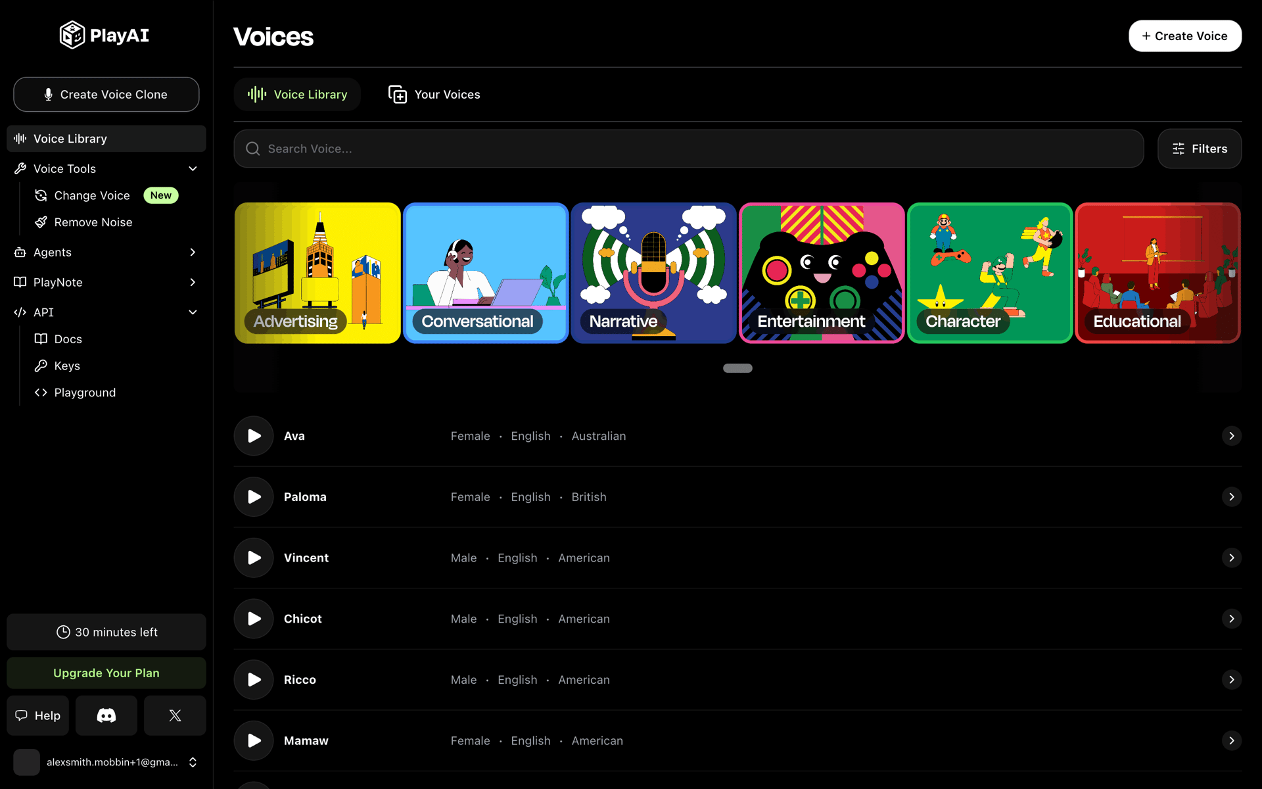Screen dimensions: 1262x789
Task: Click Upgrade Your Plan
Action: pos(106,673)
